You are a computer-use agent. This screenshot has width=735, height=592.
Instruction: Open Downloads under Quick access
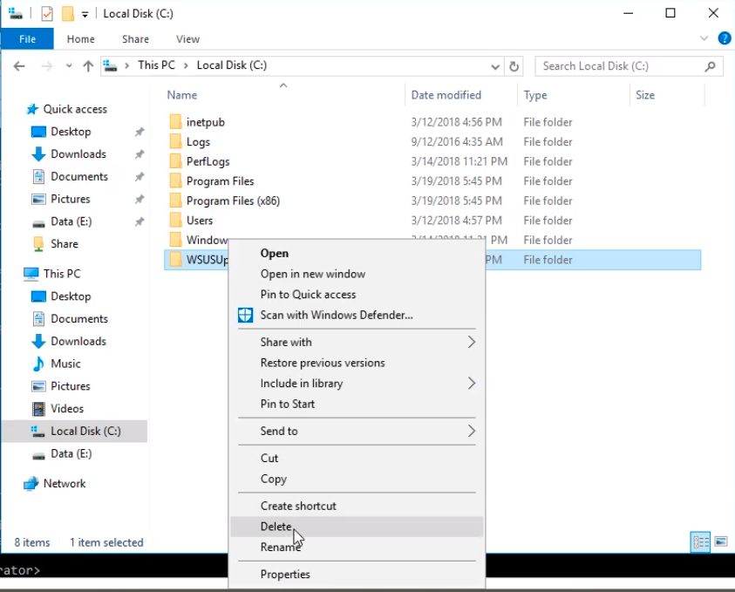tap(78, 154)
